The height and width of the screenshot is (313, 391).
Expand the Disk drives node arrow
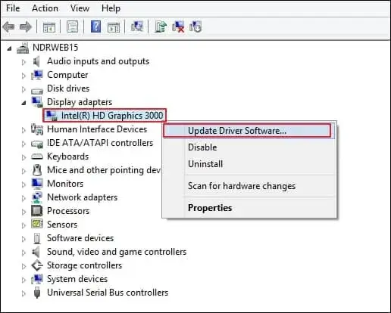pos(23,89)
